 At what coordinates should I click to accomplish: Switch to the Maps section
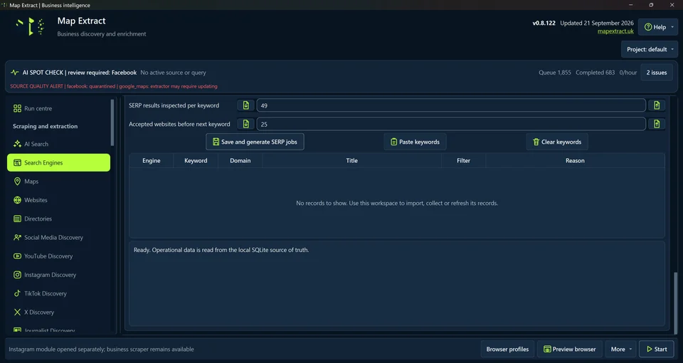click(x=58, y=181)
